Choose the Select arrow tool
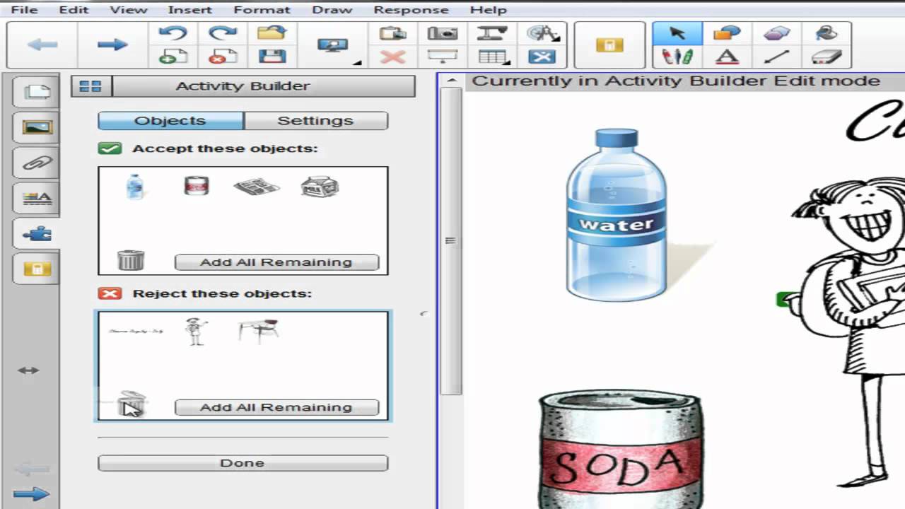This screenshot has width=905, height=509. pyautogui.click(x=677, y=33)
